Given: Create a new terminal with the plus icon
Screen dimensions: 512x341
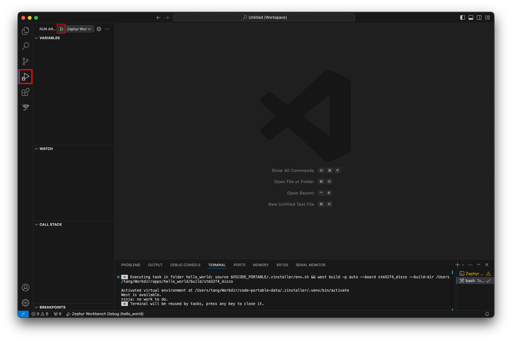Looking at the screenshot, I should (457, 265).
